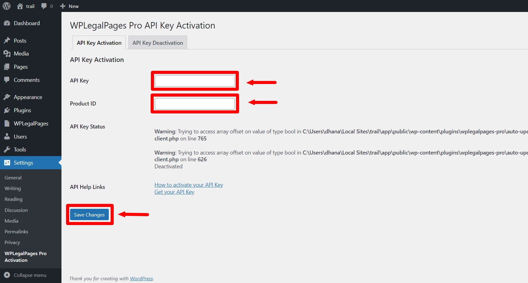Viewport: 528px width, 283px height.
Task: Select the Posts icon in sidebar
Action: (7, 40)
